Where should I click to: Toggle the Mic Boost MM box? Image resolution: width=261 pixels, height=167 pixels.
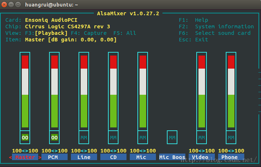172,138
